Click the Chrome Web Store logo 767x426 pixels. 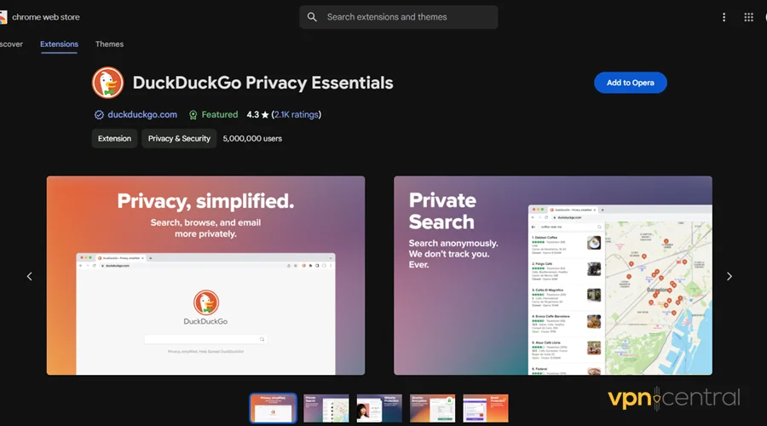[3, 17]
